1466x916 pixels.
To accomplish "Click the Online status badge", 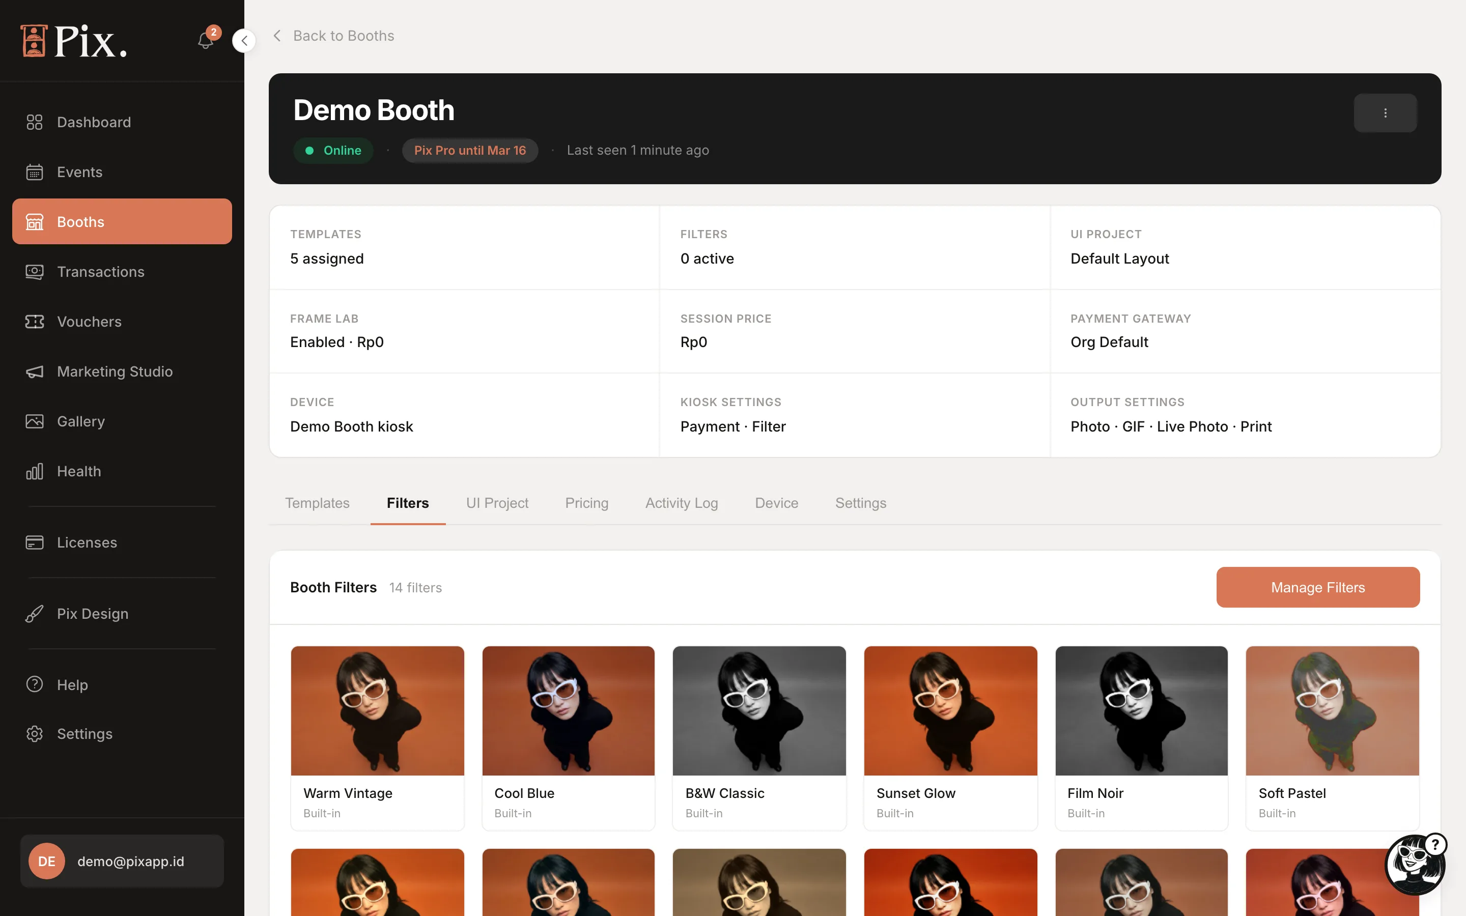I will coord(333,150).
